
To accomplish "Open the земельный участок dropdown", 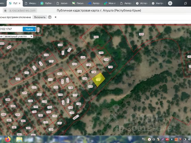I will [x=18, y=36].
